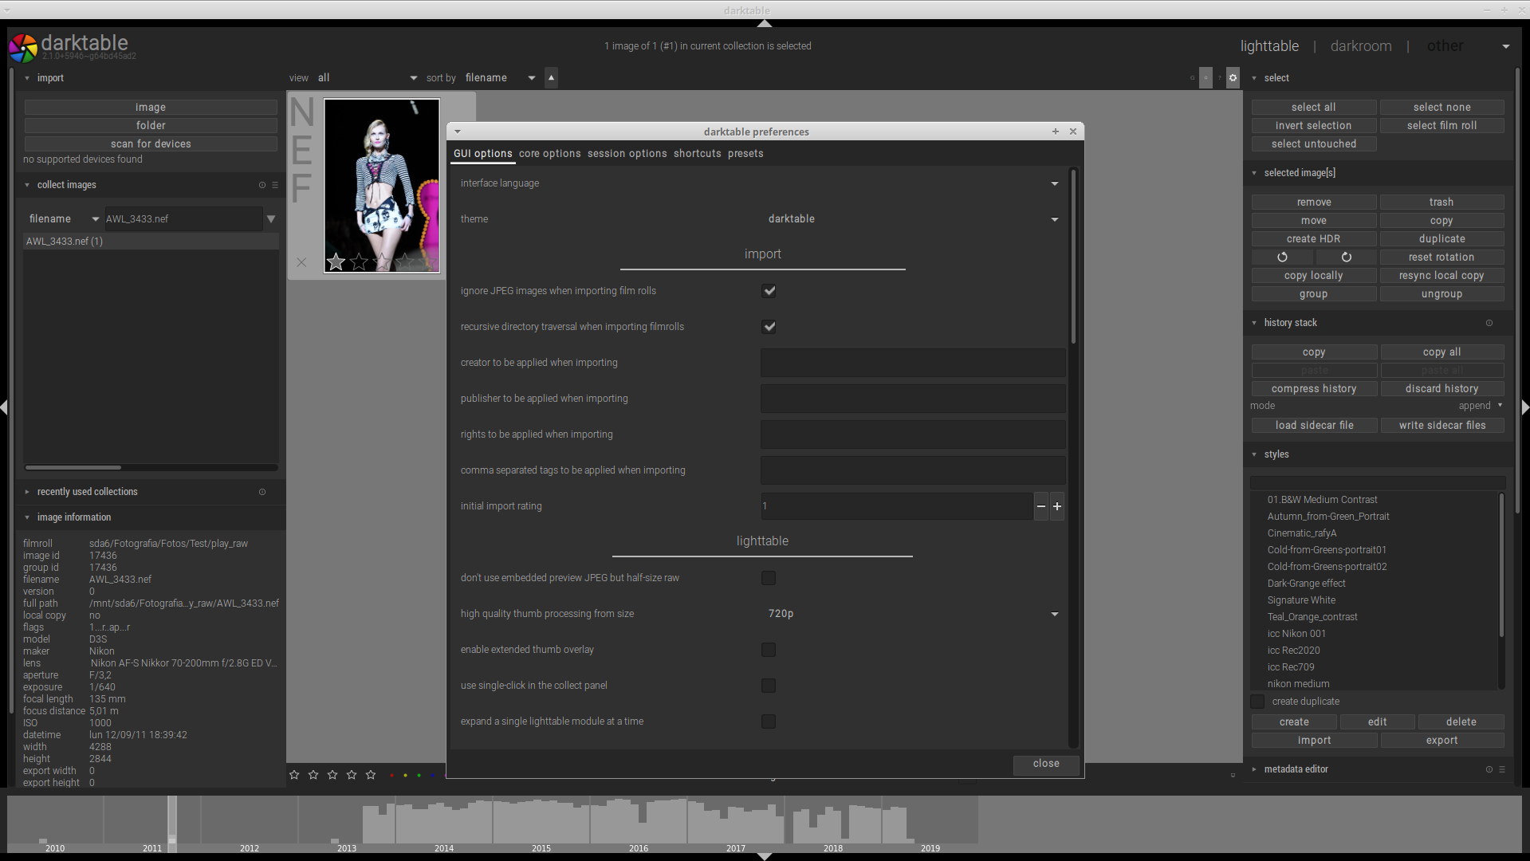The height and width of the screenshot is (861, 1530).
Task: Reset the collect images module
Action: [x=262, y=185]
